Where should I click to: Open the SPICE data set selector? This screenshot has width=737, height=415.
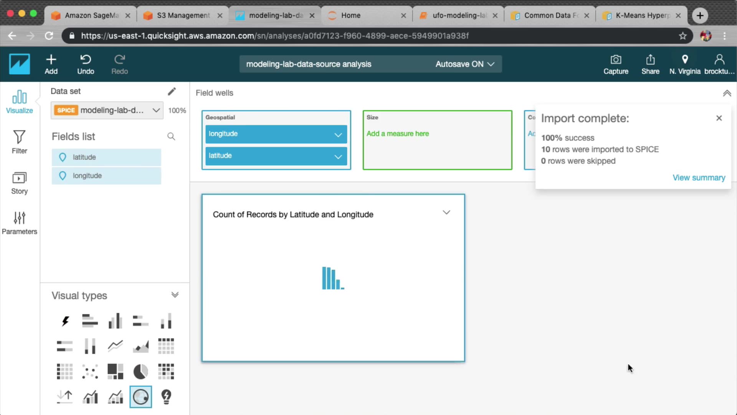107,110
